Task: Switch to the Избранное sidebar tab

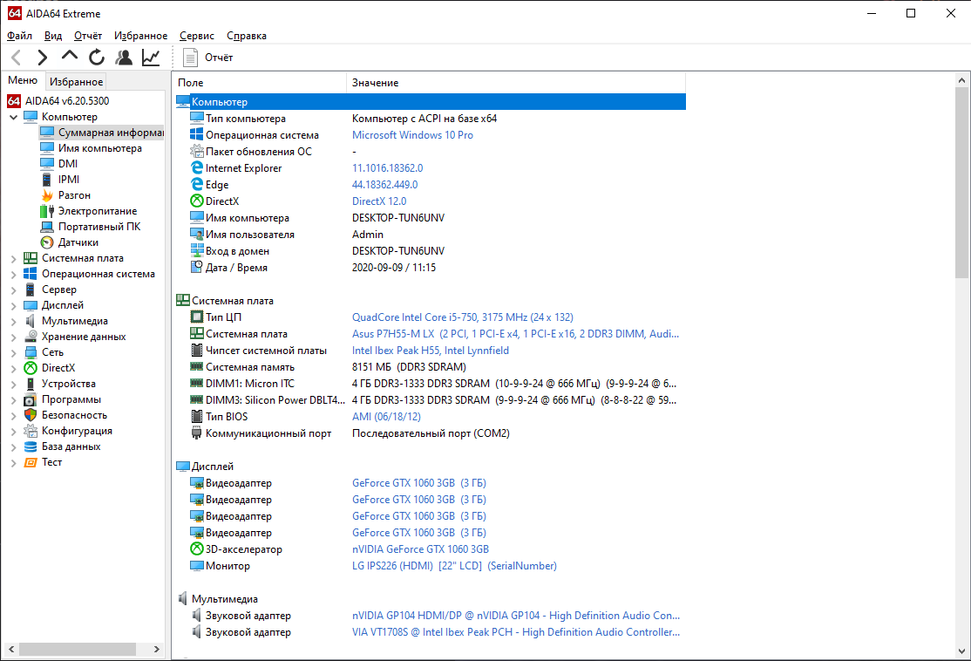Action: (x=76, y=82)
